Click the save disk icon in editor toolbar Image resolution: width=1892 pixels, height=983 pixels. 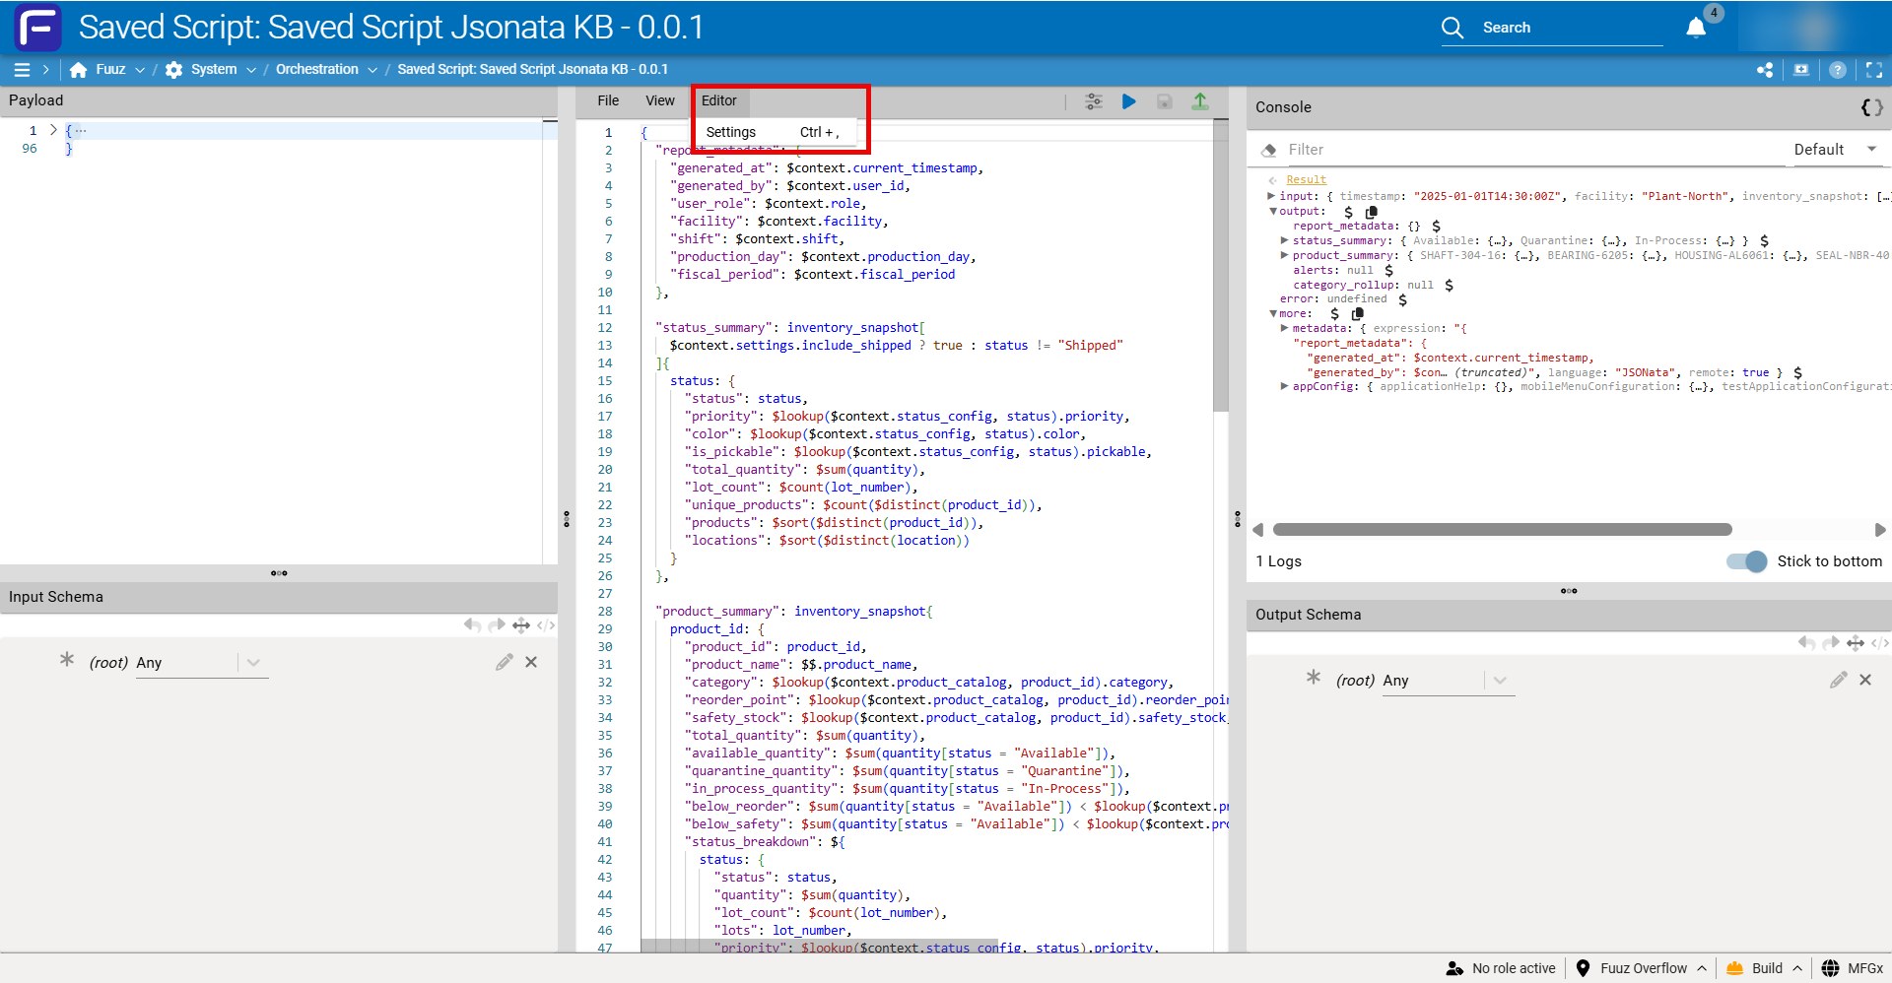[x=1165, y=101]
